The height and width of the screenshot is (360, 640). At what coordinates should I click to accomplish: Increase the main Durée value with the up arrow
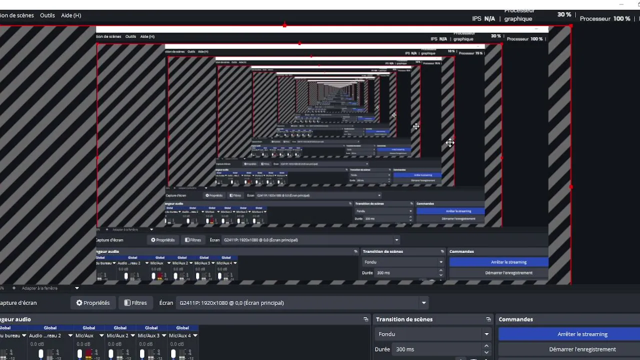pos(486,346)
